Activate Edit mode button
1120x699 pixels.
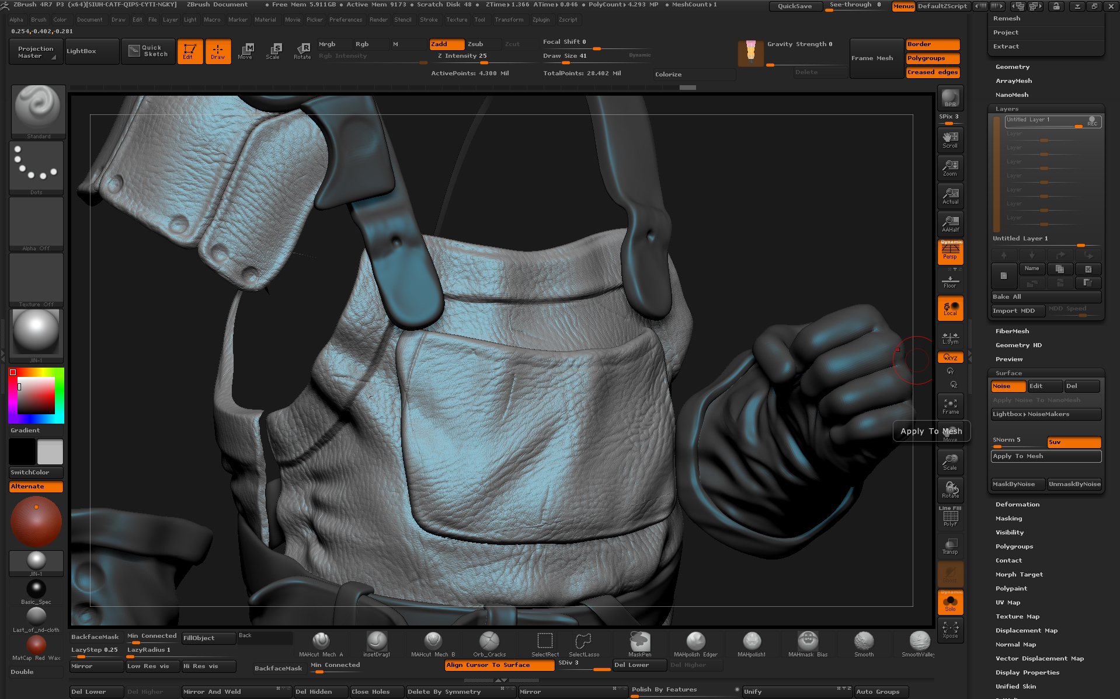(190, 51)
